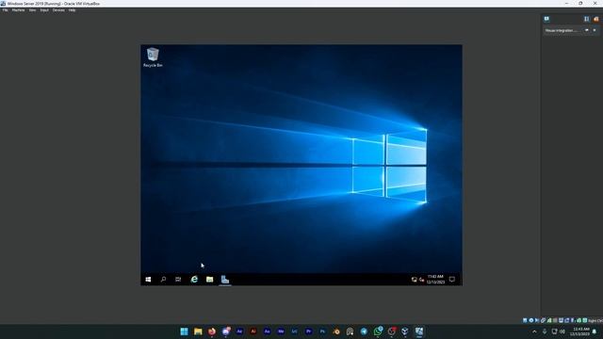The height and width of the screenshot is (339, 603).
Task: Click the VirtualBox audio status indicator
Action: click(x=537, y=320)
